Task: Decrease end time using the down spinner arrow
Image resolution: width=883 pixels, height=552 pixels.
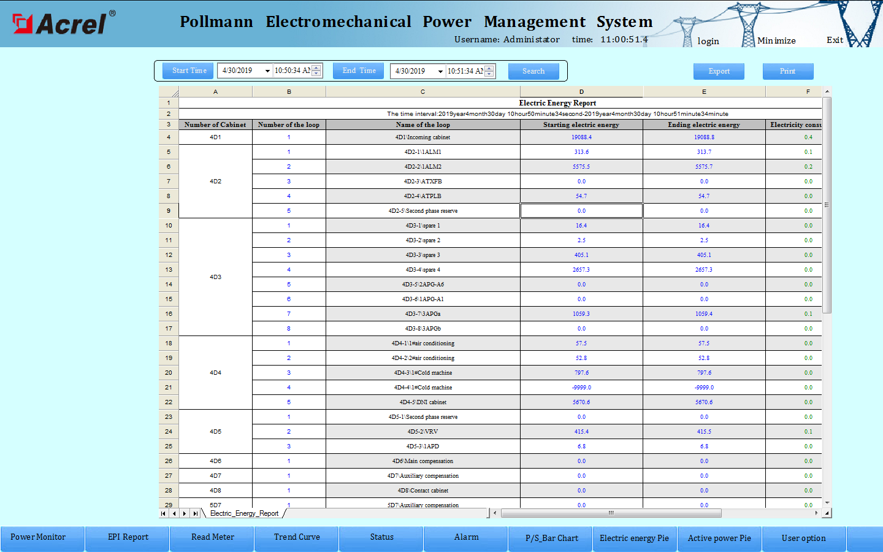Action: (x=489, y=74)
